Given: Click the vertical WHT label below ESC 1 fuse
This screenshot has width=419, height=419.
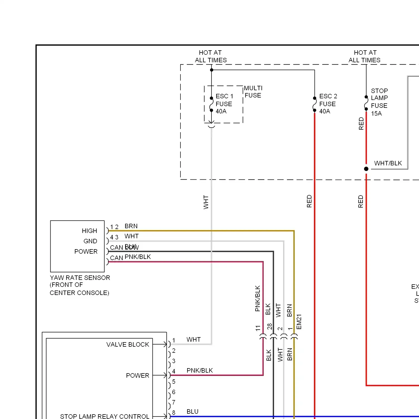Looking at the screenshot, I should coord(206,202).
